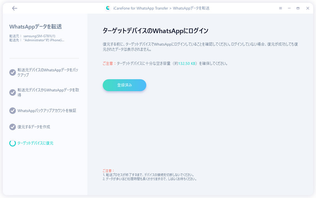Close the iCareFone window
Viewport: 316px width, 198px height.
click(x=308, y=8)
